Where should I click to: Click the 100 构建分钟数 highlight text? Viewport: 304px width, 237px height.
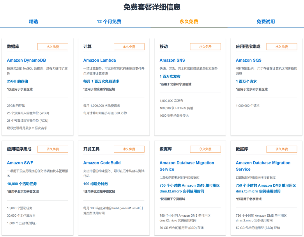(x=95, y=184)
